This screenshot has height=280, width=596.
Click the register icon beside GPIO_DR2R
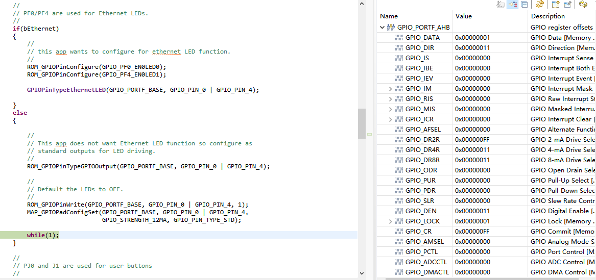(x=399, y=140)
